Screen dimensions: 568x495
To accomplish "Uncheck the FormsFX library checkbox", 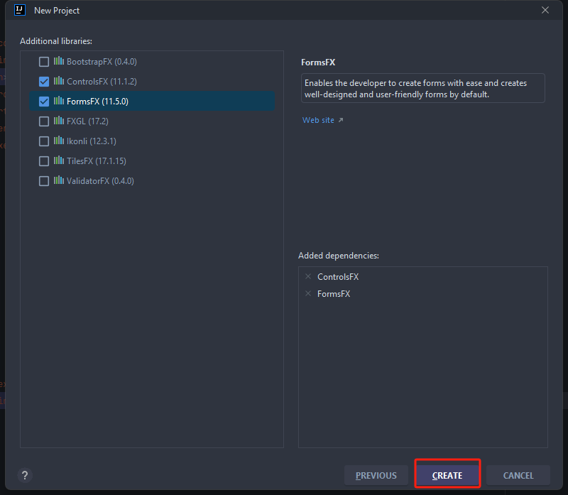I will pos(44,102).
